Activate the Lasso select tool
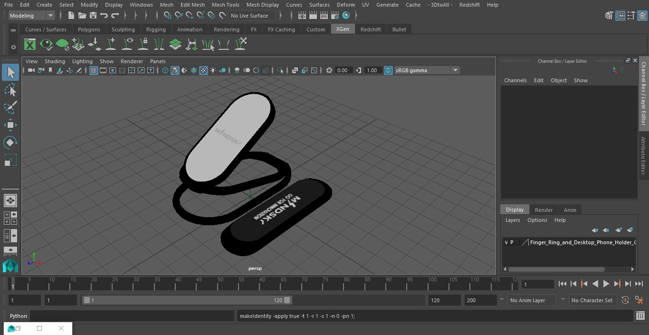 tap(10, 90)
